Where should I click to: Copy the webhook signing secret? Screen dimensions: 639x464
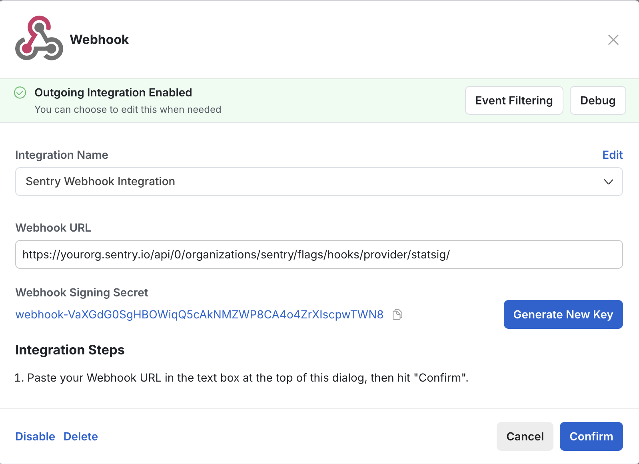point(397,315)
